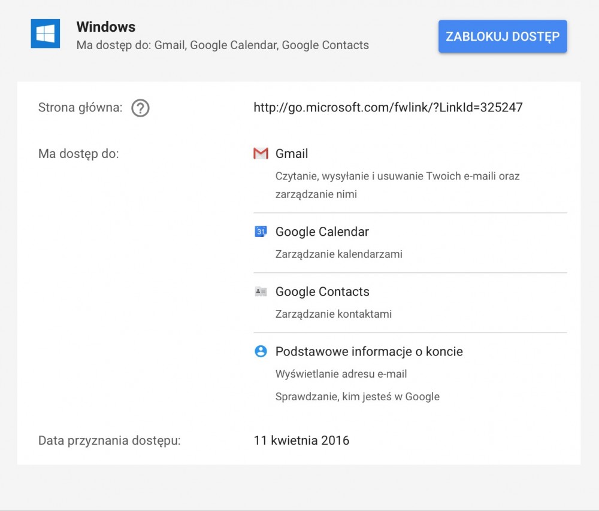Select Podstawowe informacje o koncie heading
The image size is (599, 511).
click(x=369, y=351)
